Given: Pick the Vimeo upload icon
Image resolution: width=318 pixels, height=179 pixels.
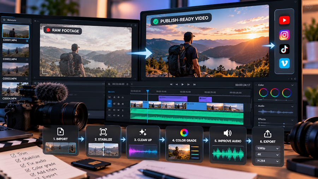Looking at the screenshot, I should 284,63.
